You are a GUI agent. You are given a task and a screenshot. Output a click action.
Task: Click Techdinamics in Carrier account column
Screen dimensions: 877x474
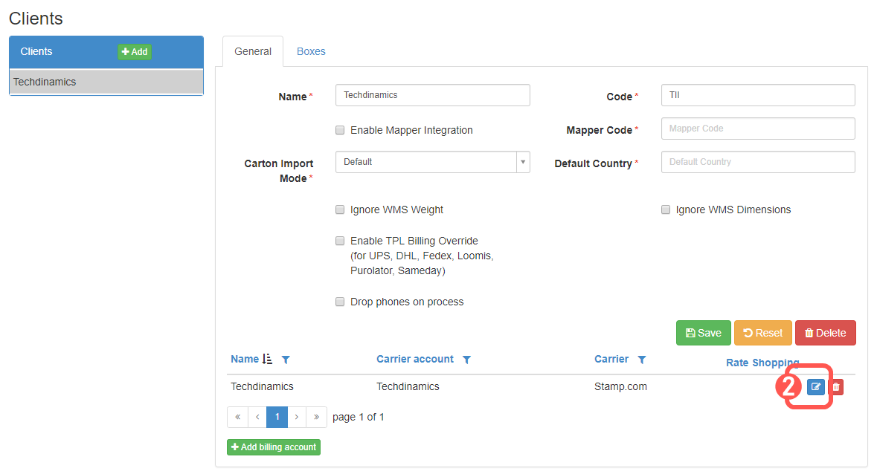tap(408, 386)
